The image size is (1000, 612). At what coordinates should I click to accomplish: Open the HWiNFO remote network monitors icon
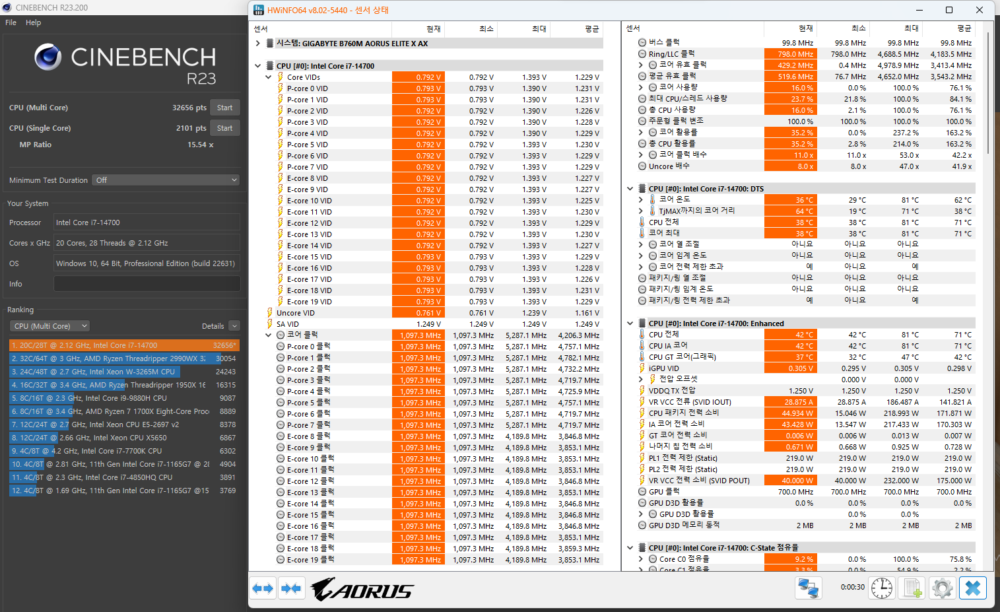coord(809,588)
